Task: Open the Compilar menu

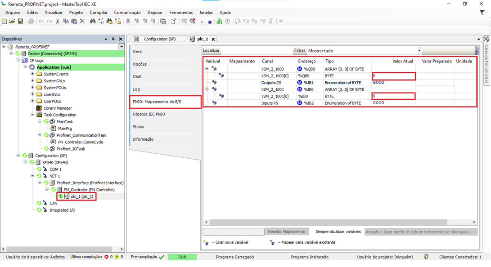Action: coord(98,13)
